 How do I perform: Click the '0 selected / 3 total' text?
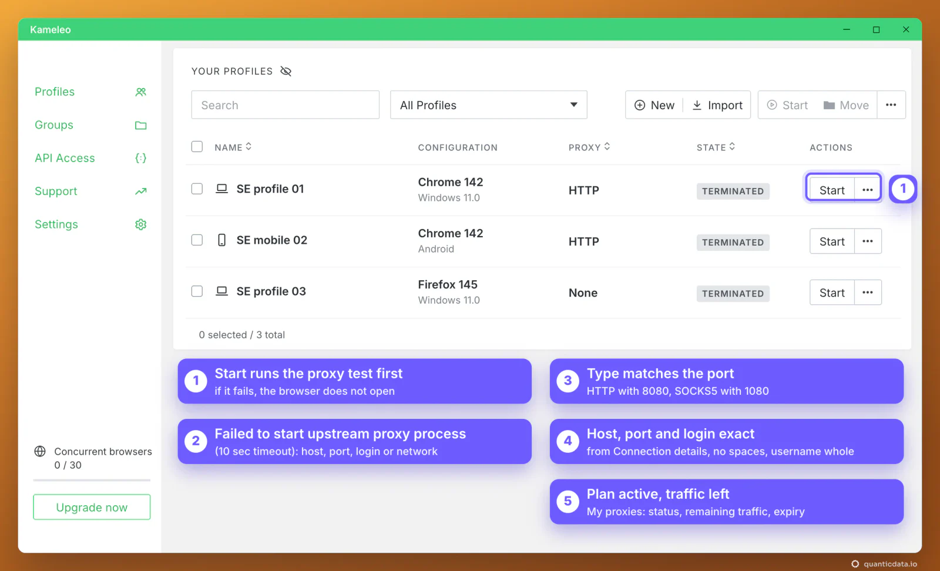(241, 334)
